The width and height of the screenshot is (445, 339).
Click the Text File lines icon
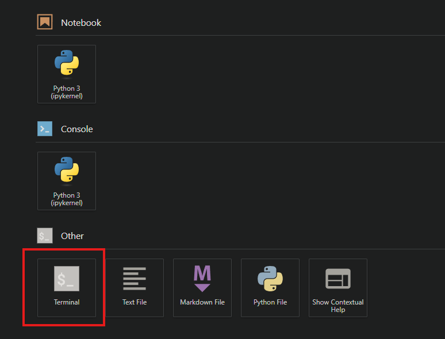135,279
